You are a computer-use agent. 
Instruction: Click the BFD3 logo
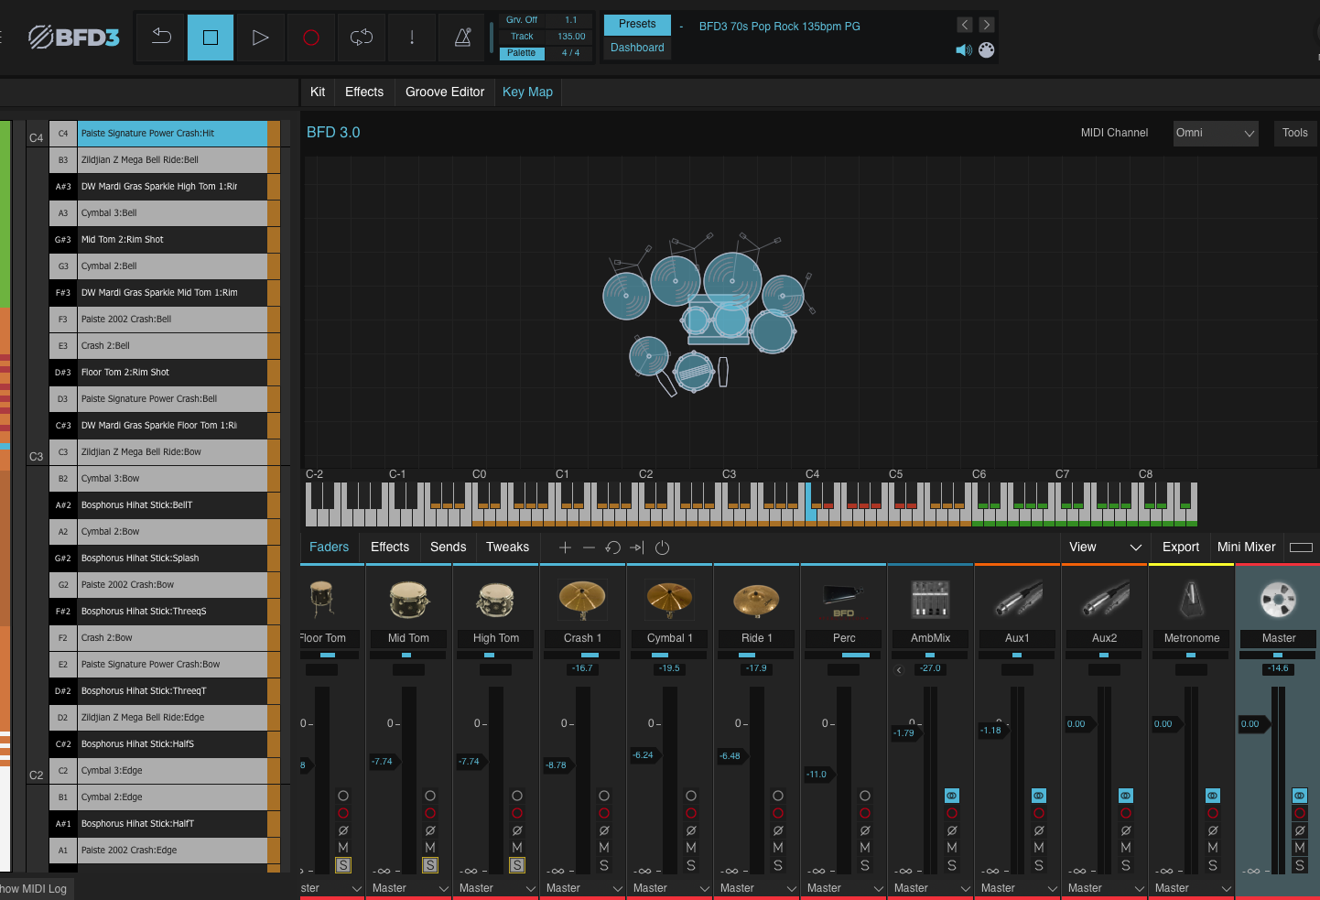point(74,37)
